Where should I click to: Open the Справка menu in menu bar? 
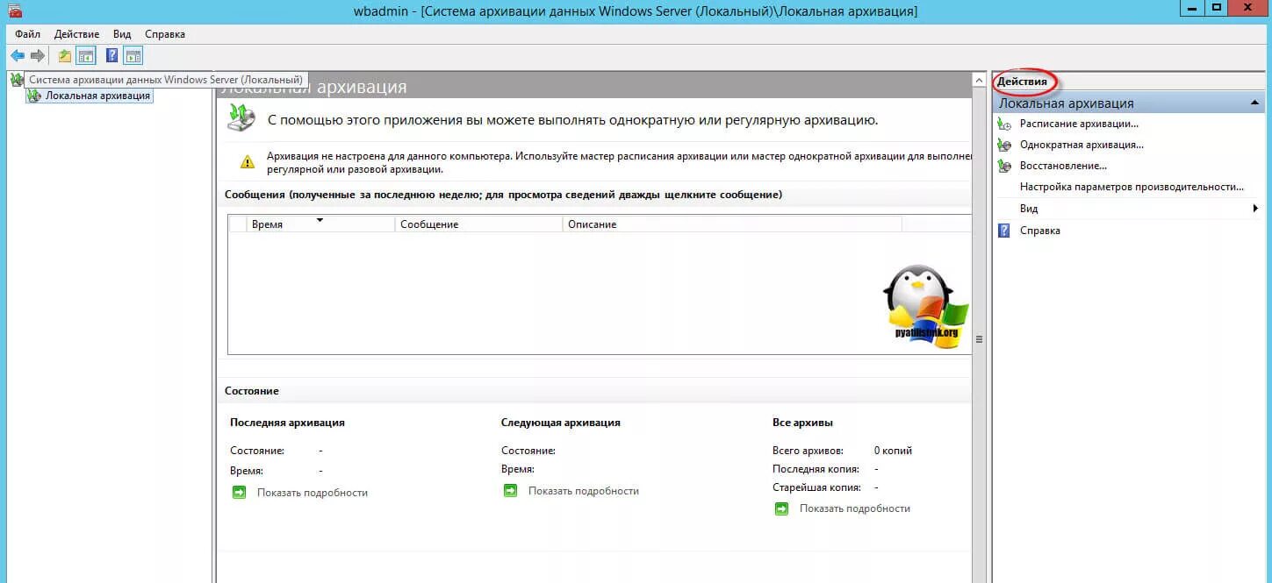pos(165,34)
